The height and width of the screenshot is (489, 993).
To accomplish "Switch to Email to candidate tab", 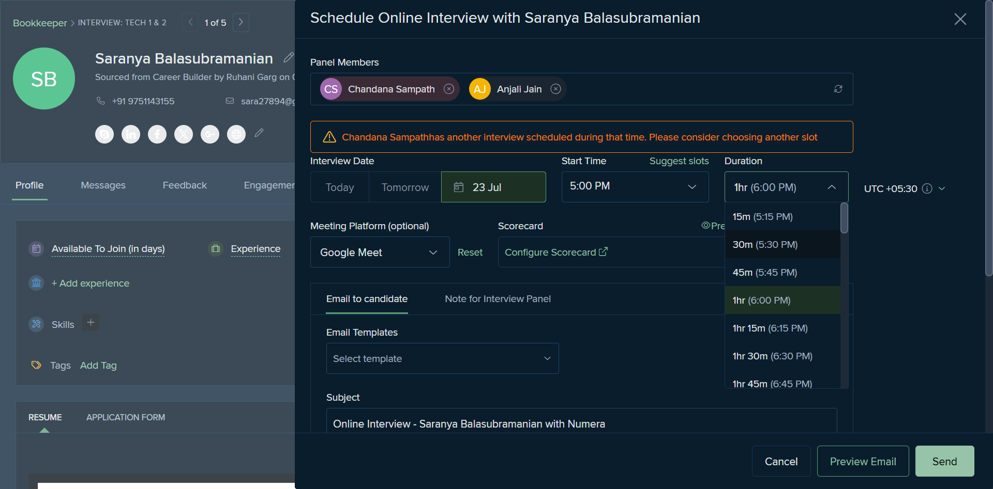I will (x=367, y=299).
